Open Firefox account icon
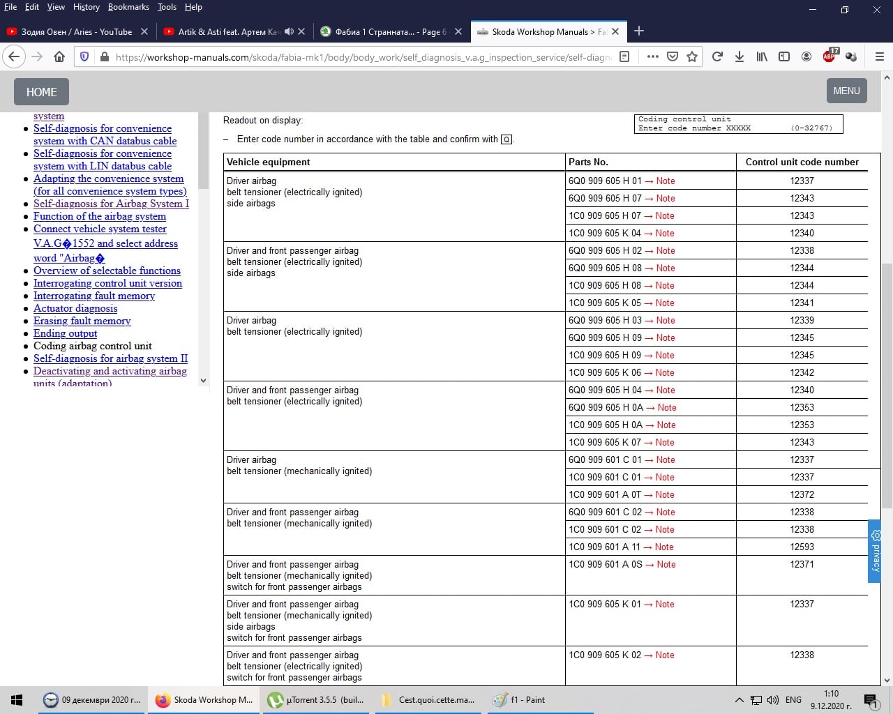This screenshot has width=893, height=714. (806, 56)
